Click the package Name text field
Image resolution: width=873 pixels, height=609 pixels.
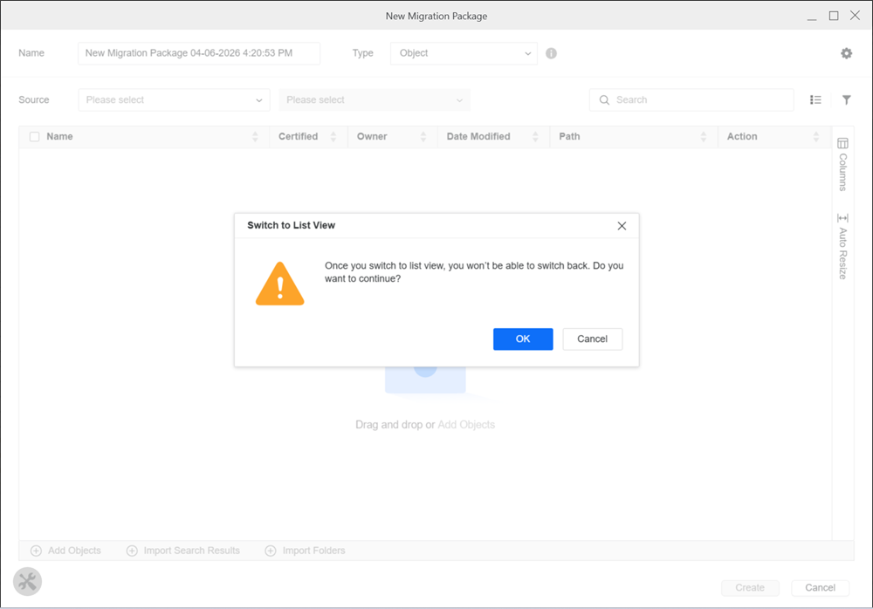point(199,53)
